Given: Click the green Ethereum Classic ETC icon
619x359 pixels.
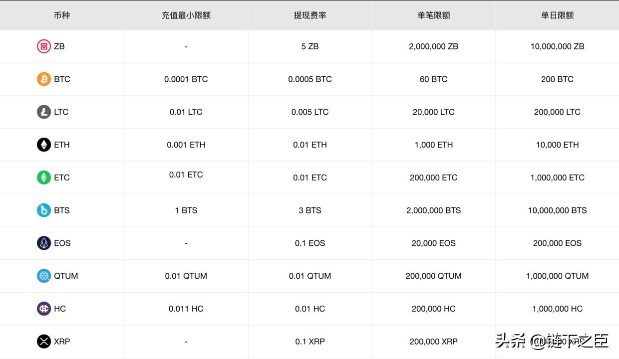Looking at the screenshot, I should [x=44, y=178].
